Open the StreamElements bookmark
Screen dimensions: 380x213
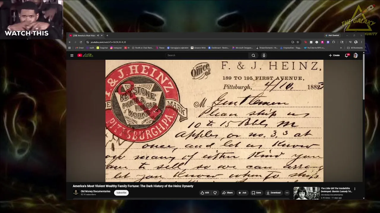(267, 48)
